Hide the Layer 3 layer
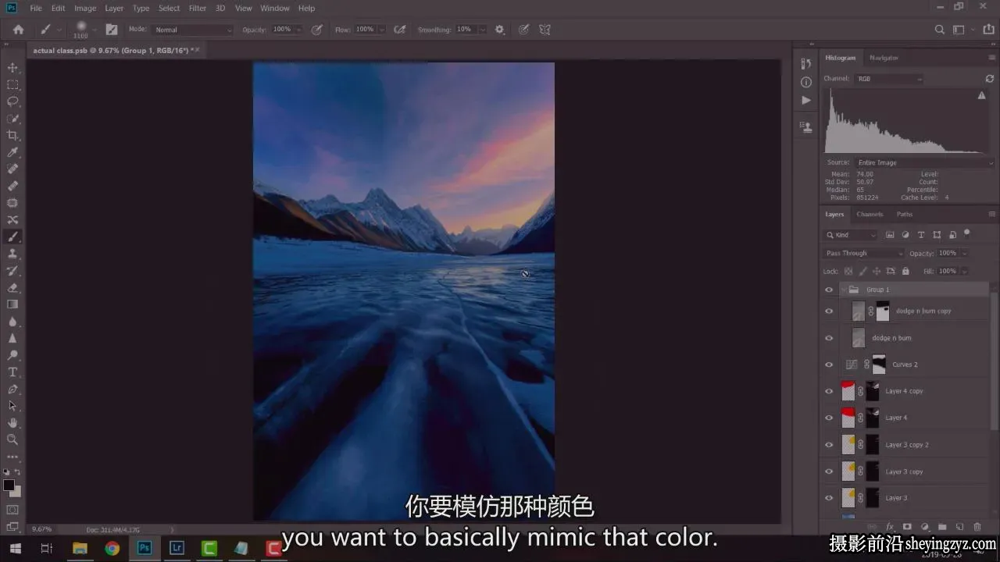 (829, 498)
